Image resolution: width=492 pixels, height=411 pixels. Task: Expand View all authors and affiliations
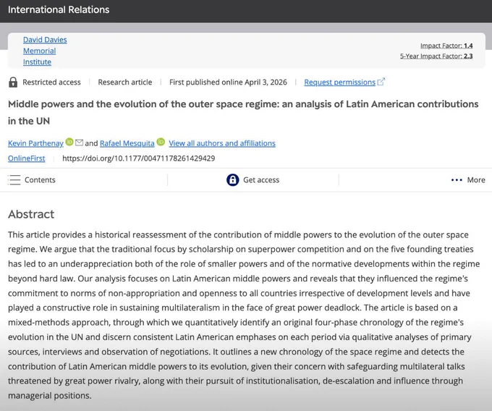pyautogui.click(x=222, y=143)
